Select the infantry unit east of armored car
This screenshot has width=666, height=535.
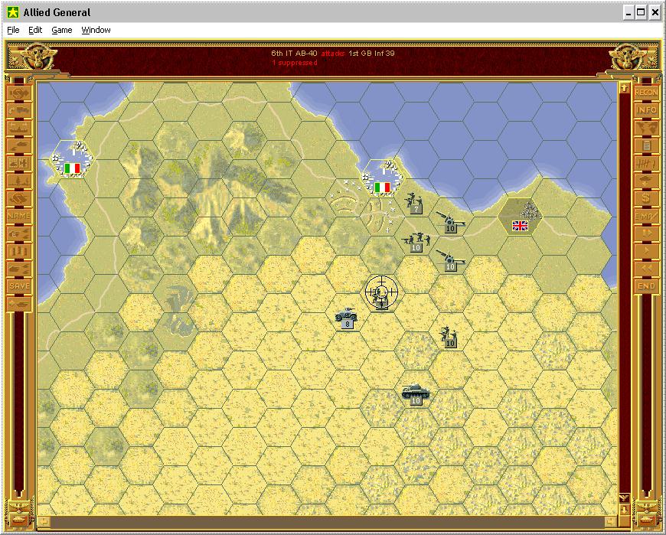click(x=449, y=337)
